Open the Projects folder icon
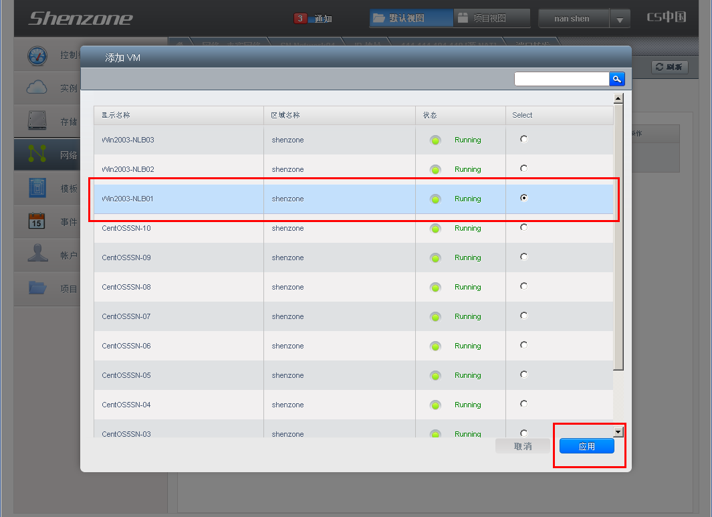 [x=37, y=288]
